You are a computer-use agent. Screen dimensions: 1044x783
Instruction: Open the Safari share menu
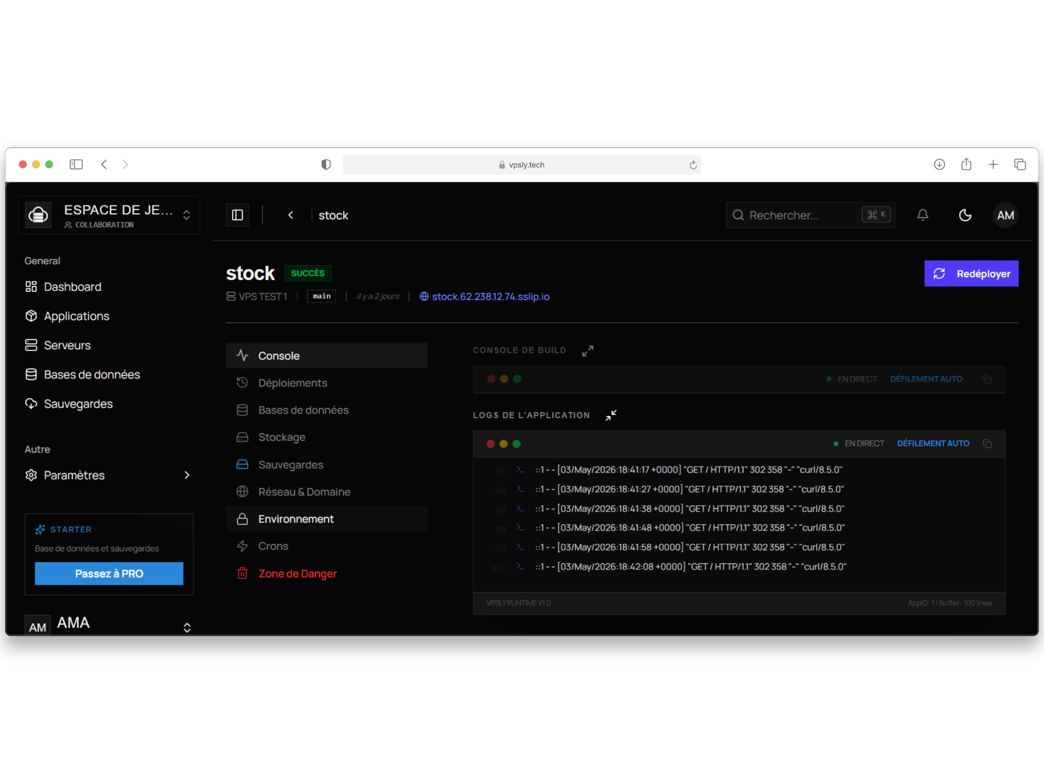(x=966, y=164)
